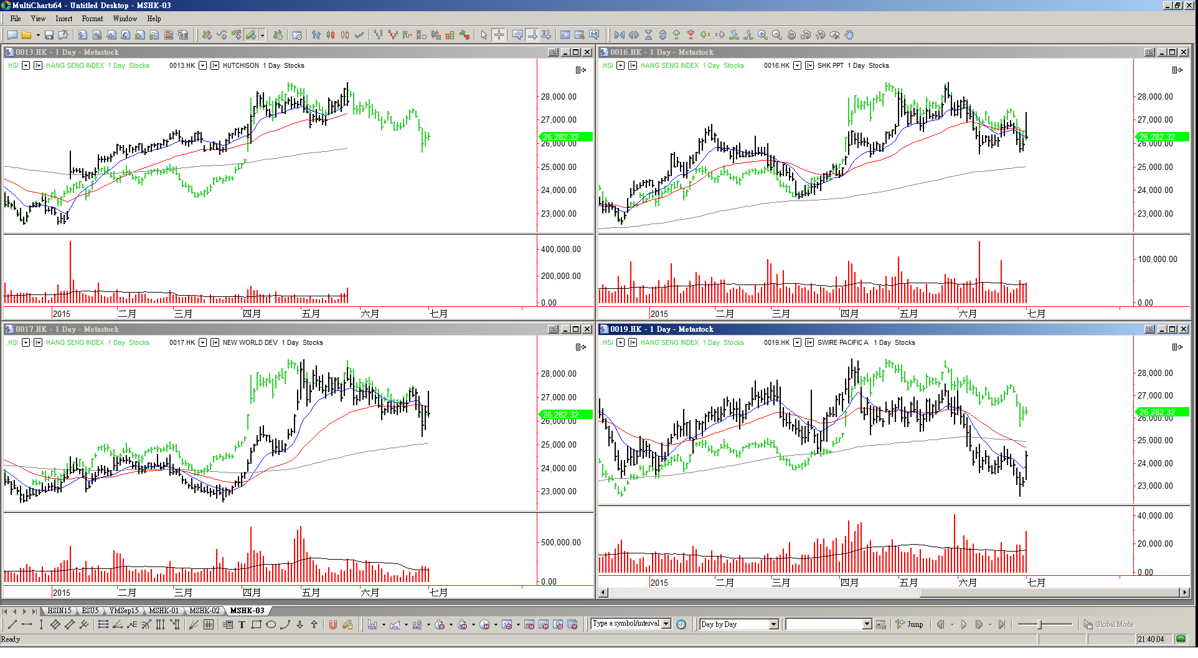Select the hand pan tool
1198x658 pixels.
(x=849, y=35)
